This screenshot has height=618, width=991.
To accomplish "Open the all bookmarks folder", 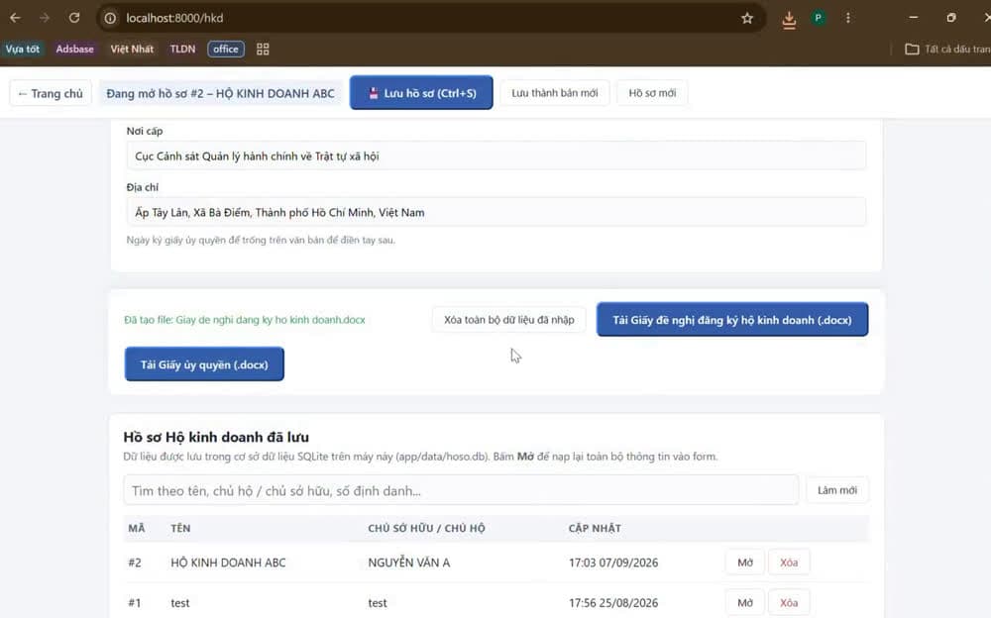I will [x=946, y=50].
